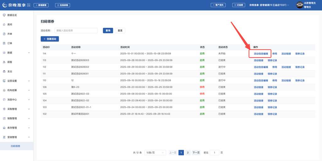Expand the 运营设置 sidebar menu

point(16,81)
